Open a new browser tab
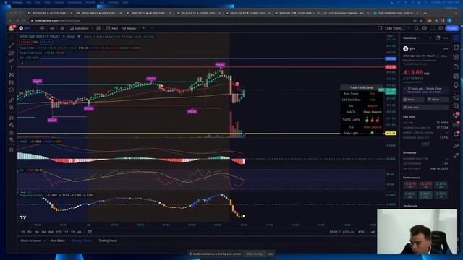This screenshot has height=260, width=463. tap(425, 13)
